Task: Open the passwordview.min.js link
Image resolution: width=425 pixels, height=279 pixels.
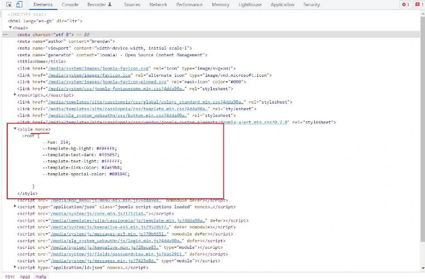Action: point(118,254)
